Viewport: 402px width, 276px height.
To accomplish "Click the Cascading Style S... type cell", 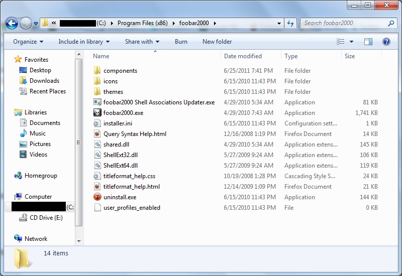I will 310,176.
